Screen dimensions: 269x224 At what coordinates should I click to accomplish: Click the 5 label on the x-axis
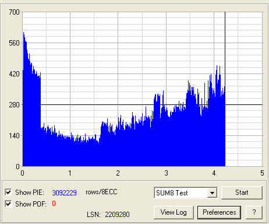[x=262, y=173]
